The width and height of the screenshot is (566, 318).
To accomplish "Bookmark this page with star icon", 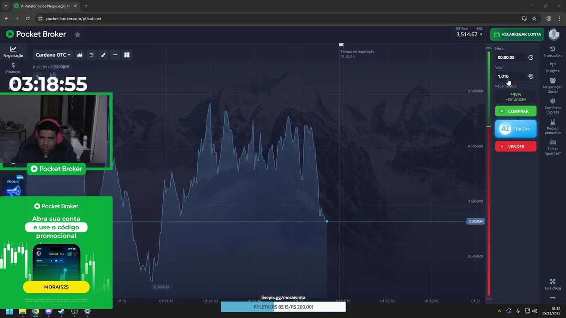I will point(534,19).
